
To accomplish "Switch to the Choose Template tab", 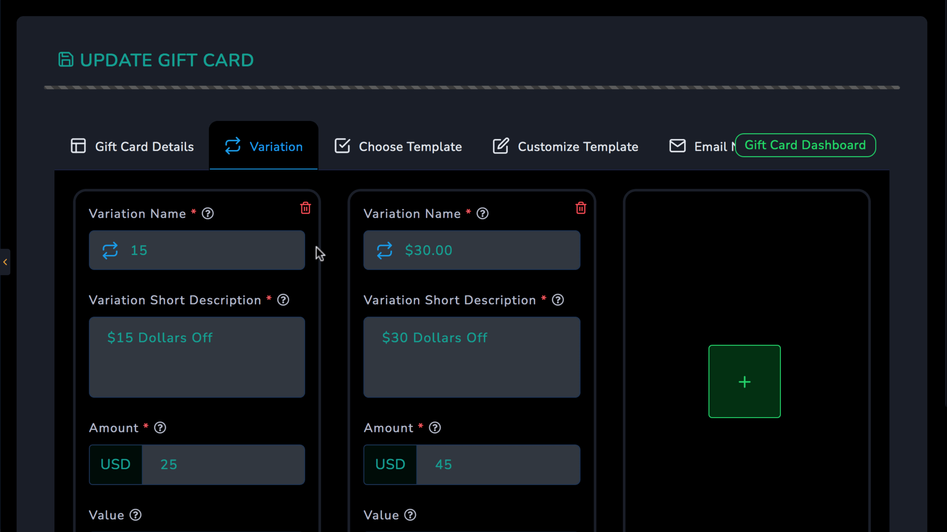I will coord(398,146).
